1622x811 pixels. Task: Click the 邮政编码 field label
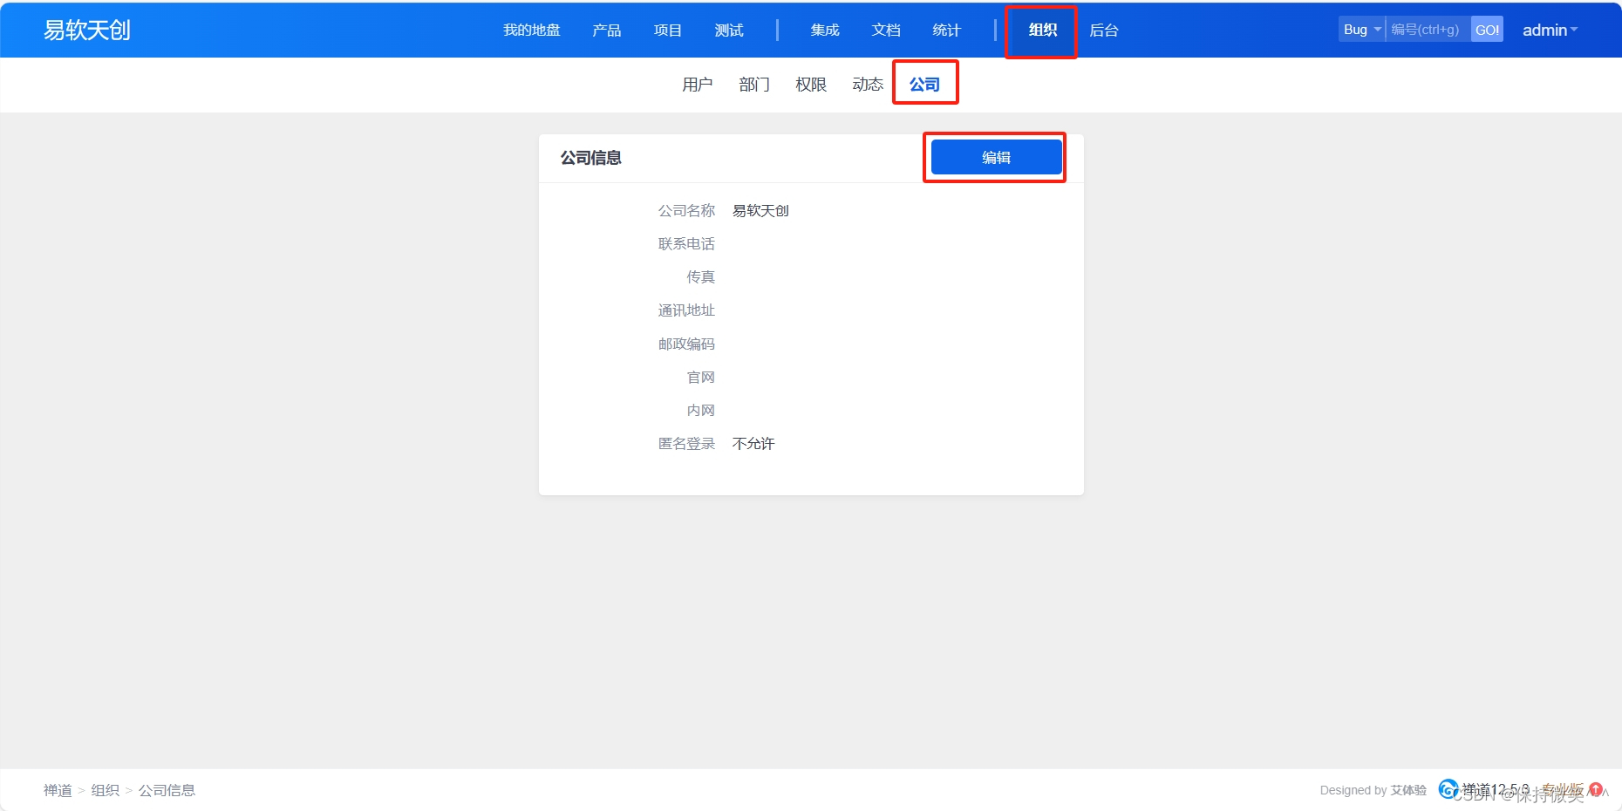686,344
